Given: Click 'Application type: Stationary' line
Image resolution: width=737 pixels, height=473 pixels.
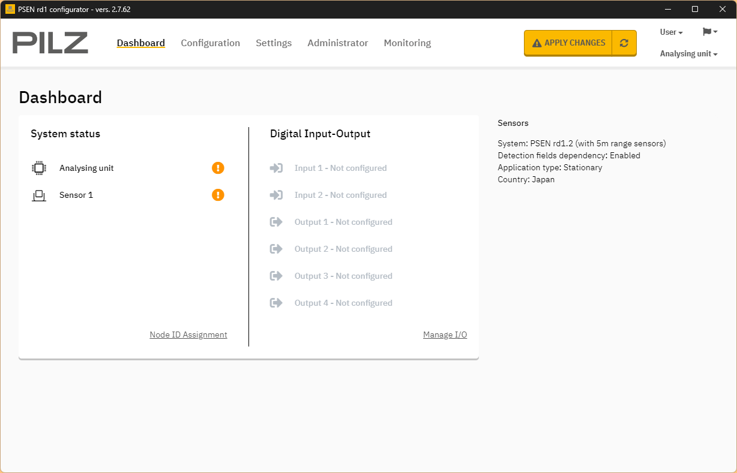Looking at the screenshot, I should coord(550,168).
